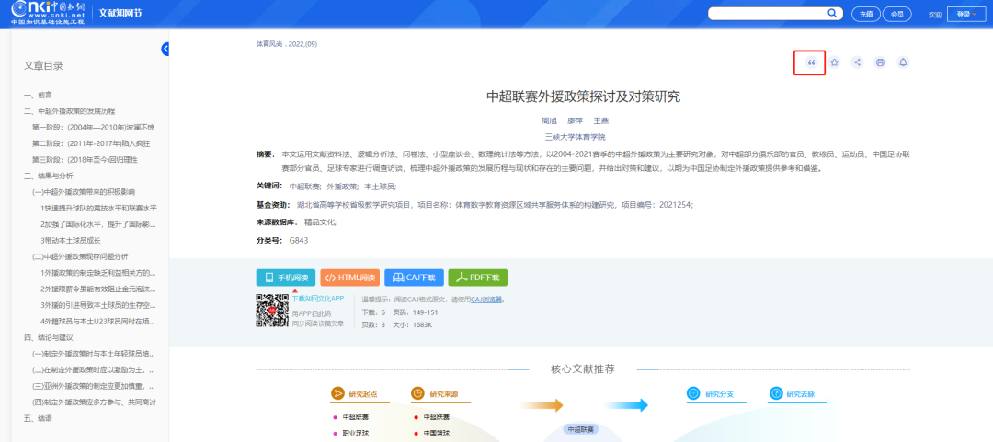
Task: Click author 廖萍
Action: 575,120
